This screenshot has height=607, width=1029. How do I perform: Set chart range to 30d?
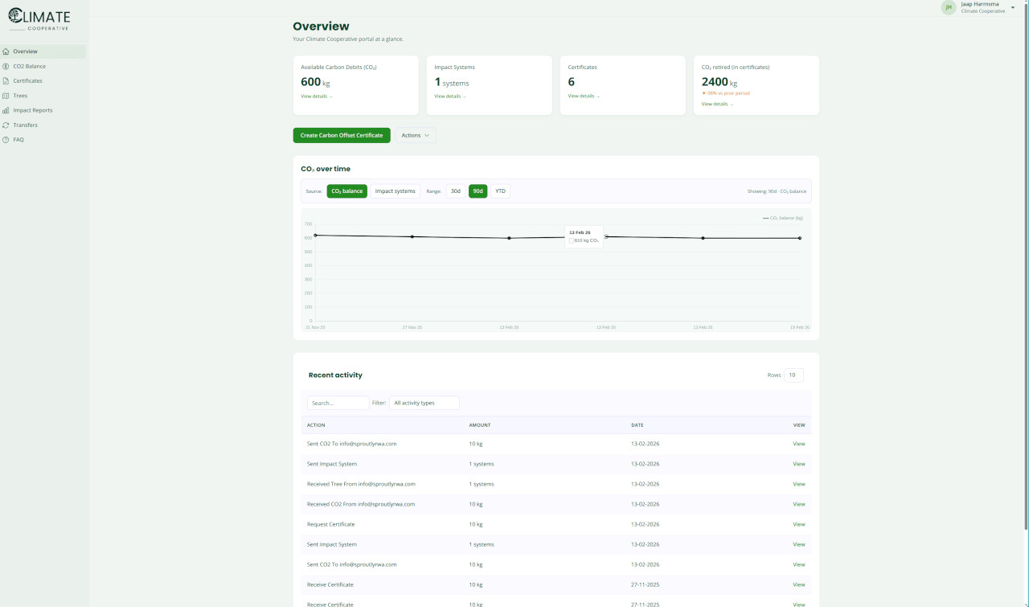point(455,191)
